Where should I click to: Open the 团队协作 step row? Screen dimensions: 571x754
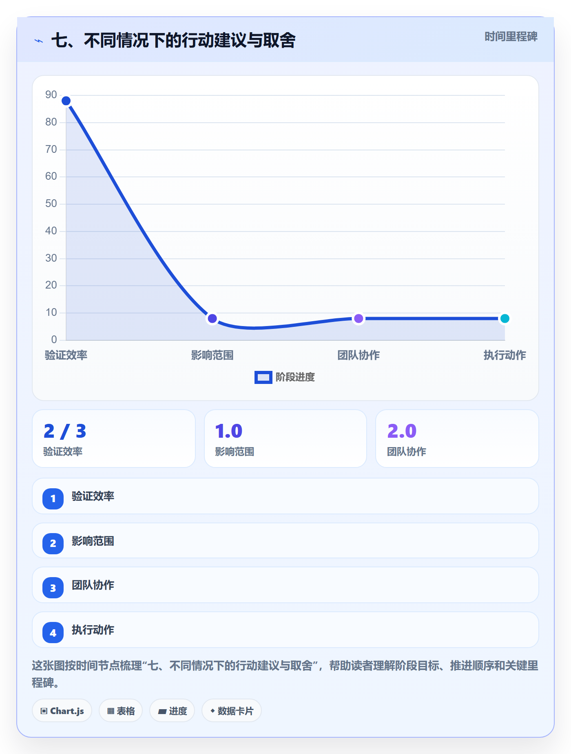(285, 585)
